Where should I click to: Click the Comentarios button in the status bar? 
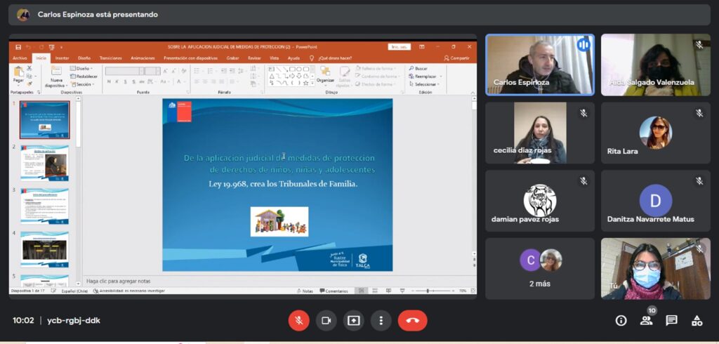(334, 291)
